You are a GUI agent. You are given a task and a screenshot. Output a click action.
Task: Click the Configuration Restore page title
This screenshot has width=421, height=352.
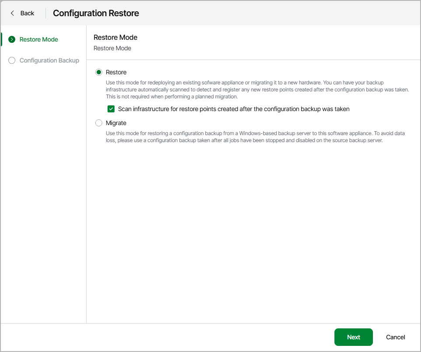click(x=96, y=13)
